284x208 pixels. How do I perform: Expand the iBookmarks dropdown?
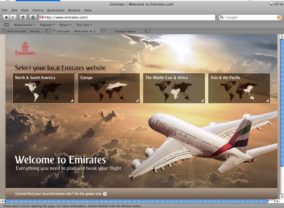coord(34,25)
